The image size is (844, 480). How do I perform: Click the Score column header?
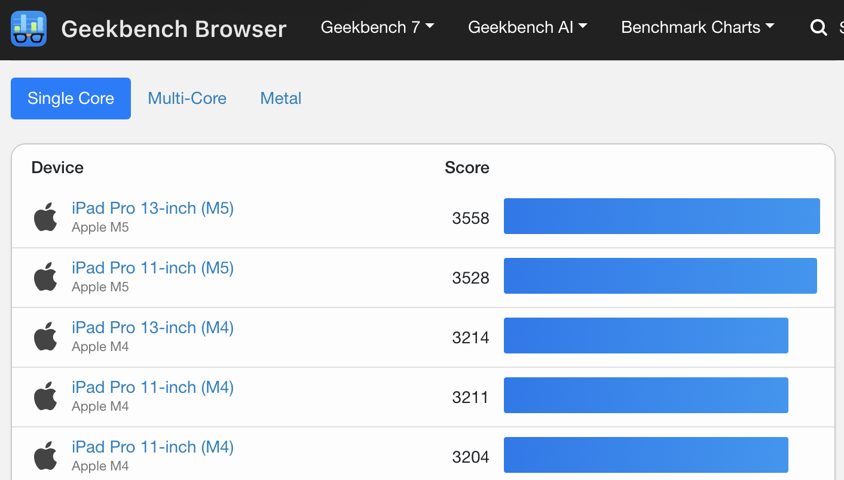click(x=467, y=168)
